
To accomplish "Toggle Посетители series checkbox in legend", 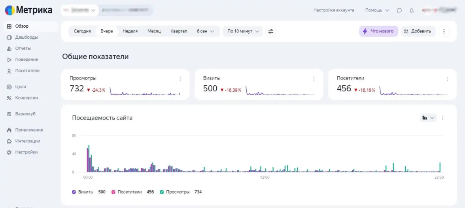I will coord(113,192).
